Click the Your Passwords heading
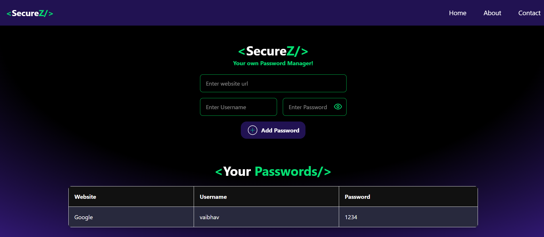The image size is (544, 237). click(x=273, y=172)
